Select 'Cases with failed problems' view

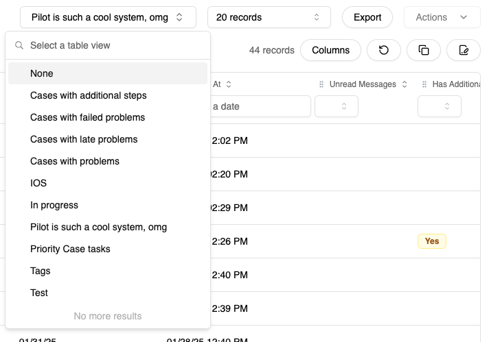(x=108, y=117)
